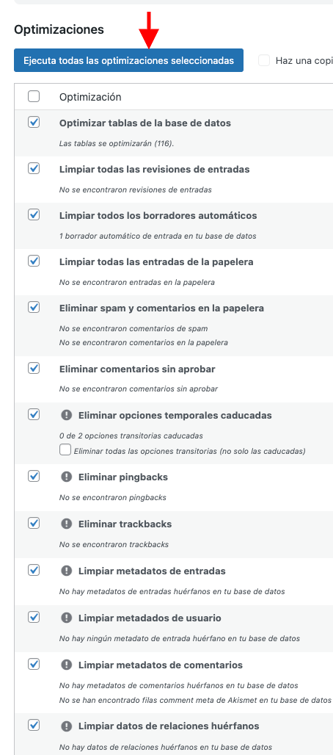The image size is (333, 755).
Task: Uncheck Limpiar todos los borradores automáticos
Action: (34, 214)
